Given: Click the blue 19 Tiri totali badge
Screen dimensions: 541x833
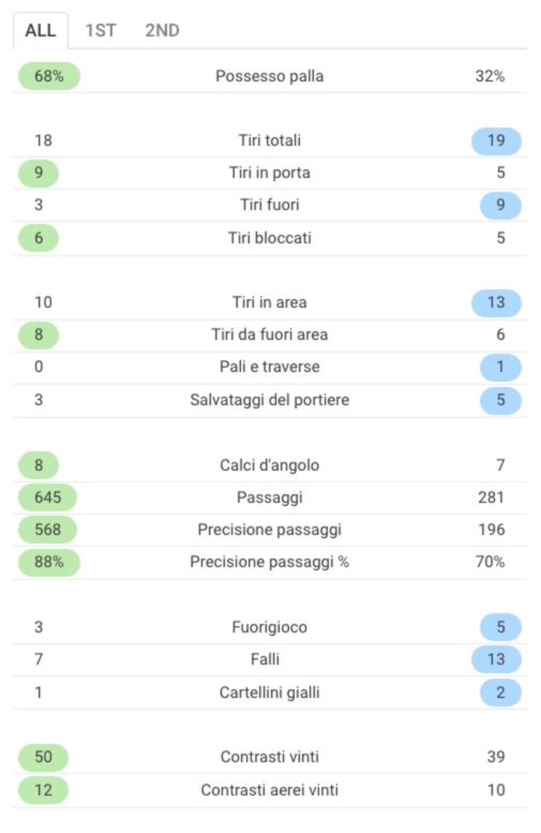Looking at the screenshot, I should [497, 140].
